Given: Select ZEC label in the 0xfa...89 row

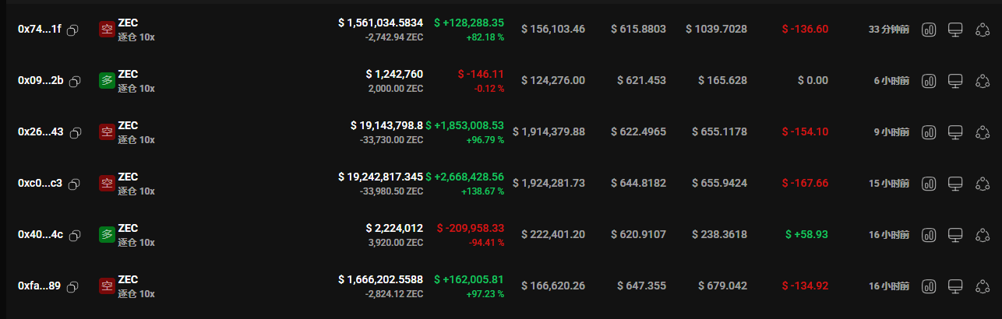Looking at the screenshot, I should [x=128, y=280].
